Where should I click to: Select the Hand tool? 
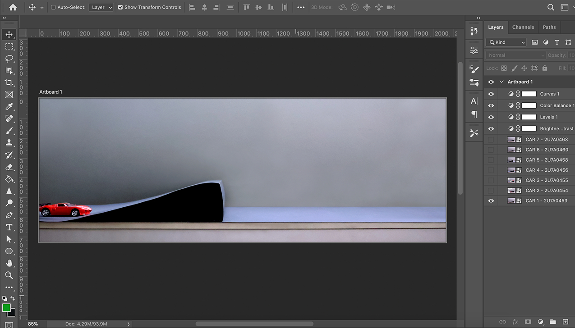coord(9,263)
